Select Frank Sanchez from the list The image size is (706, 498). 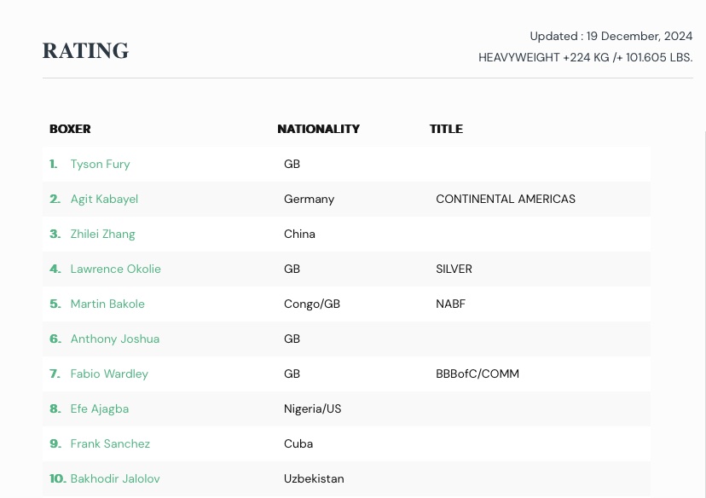[110, 443]
